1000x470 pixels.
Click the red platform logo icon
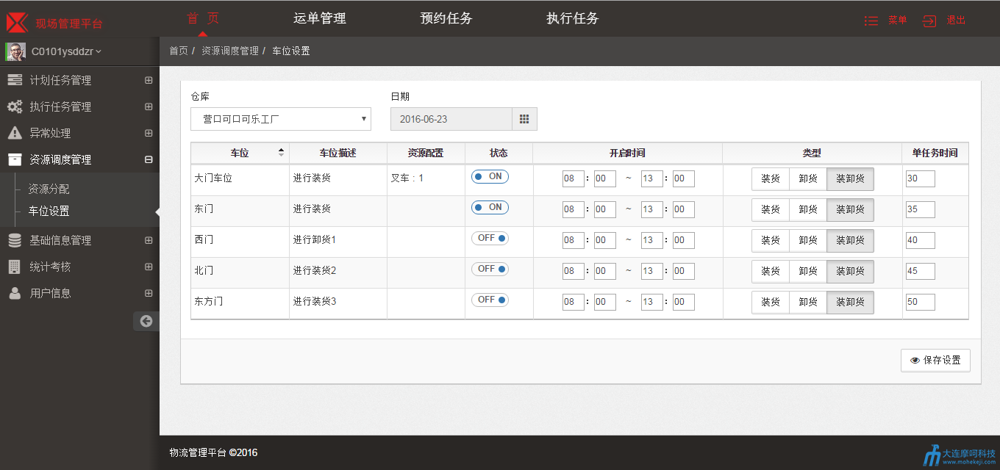click(x=17, y=22)
